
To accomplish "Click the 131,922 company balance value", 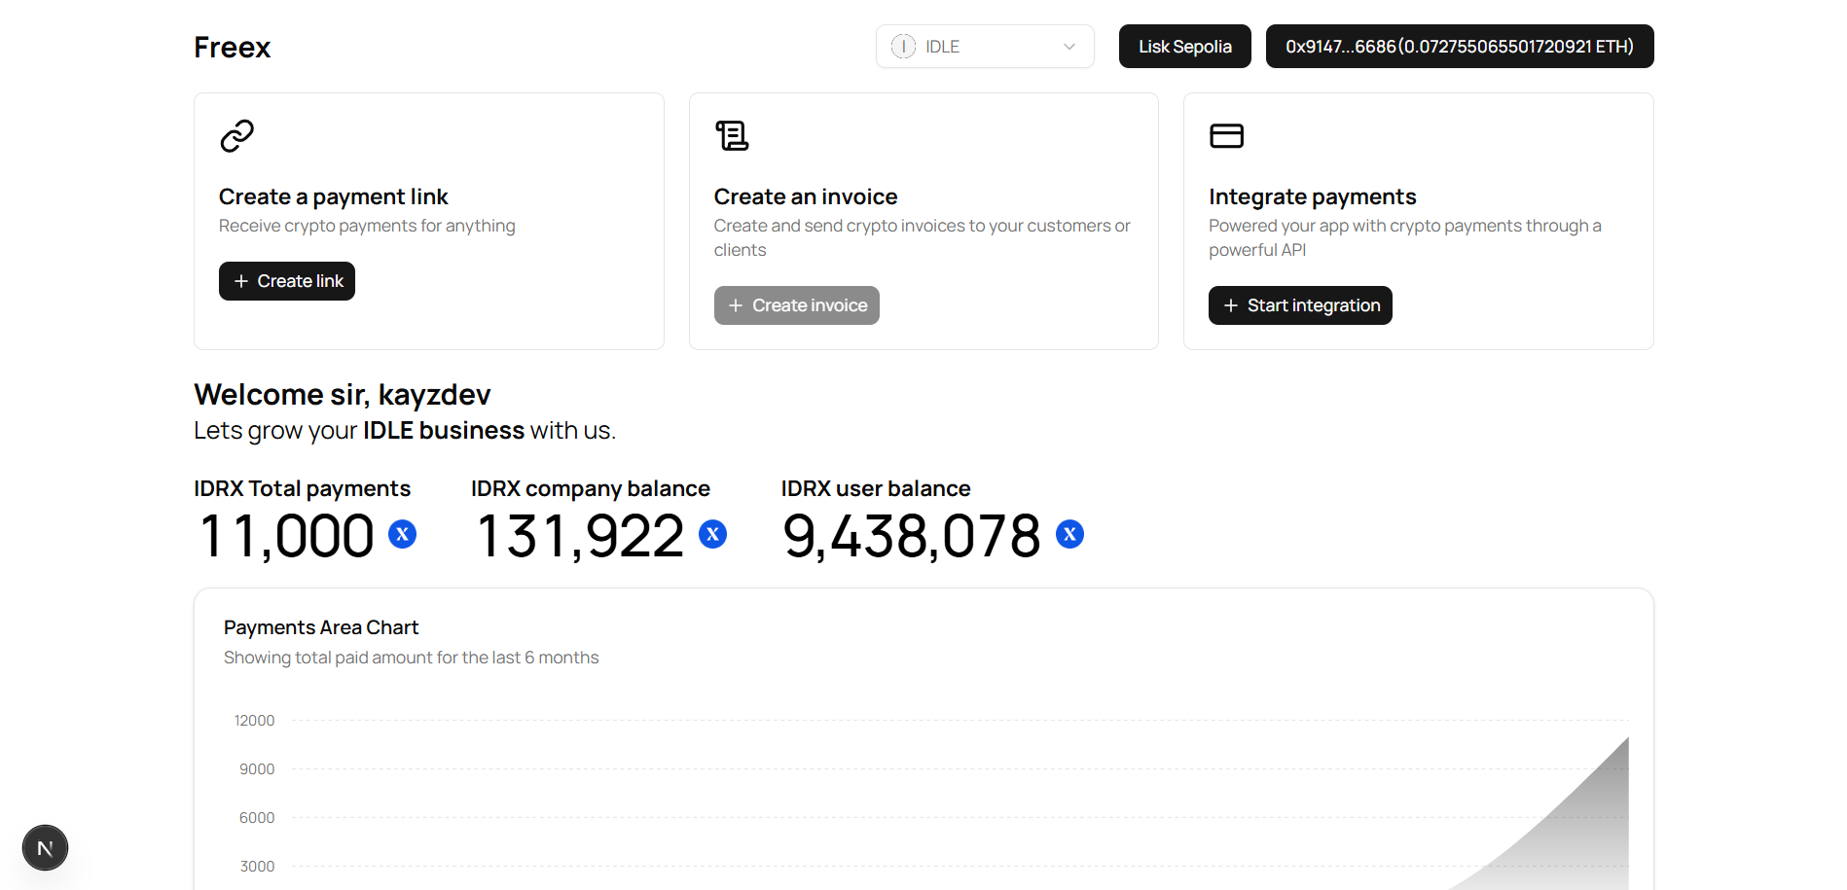I will click(x=581, y=536).
